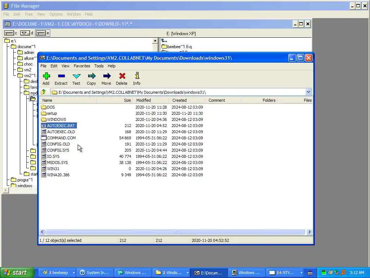The height and width of the screenshot is (278, 370).
Task: Switch to Windows Media taskbar button
Action: tap(133, 273)
